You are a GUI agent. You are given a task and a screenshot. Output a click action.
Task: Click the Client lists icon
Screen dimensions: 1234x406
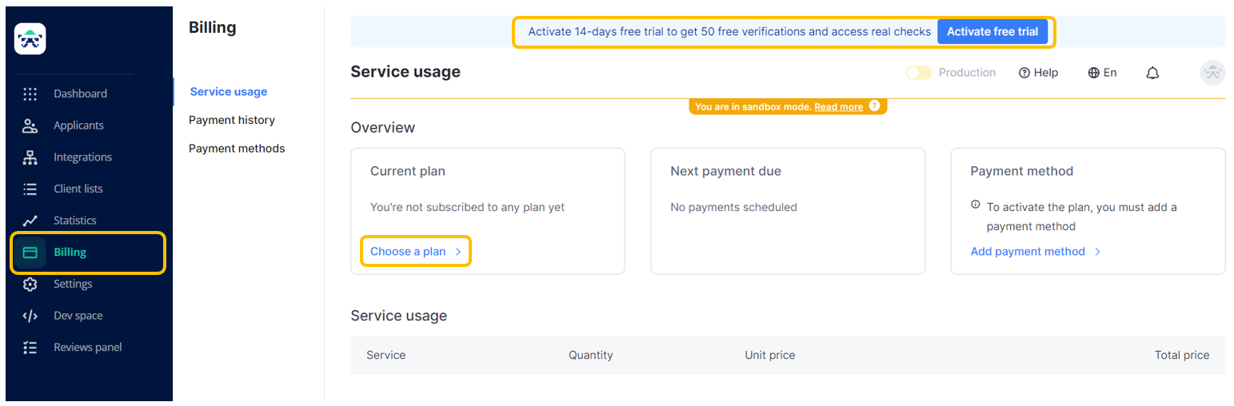(x=30, y=189)
